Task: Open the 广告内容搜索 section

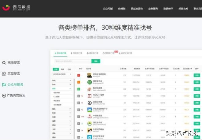Action: pyautogui.click(x=14, y=96)
